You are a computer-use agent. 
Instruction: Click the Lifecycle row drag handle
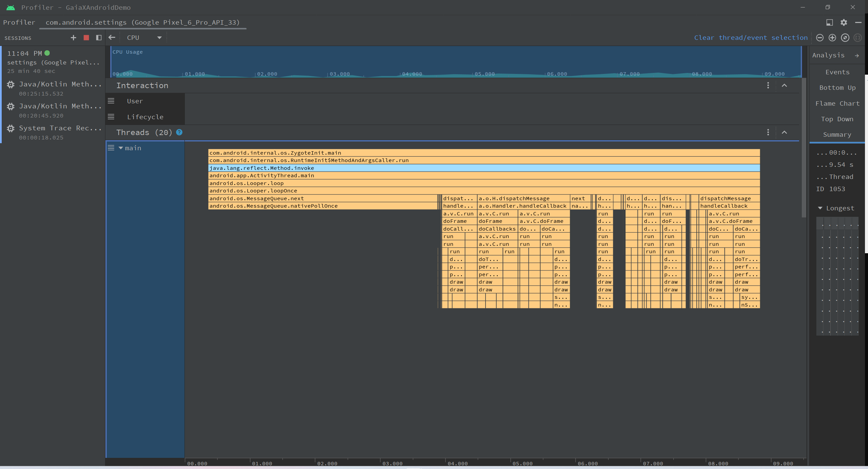coord(111,117)
